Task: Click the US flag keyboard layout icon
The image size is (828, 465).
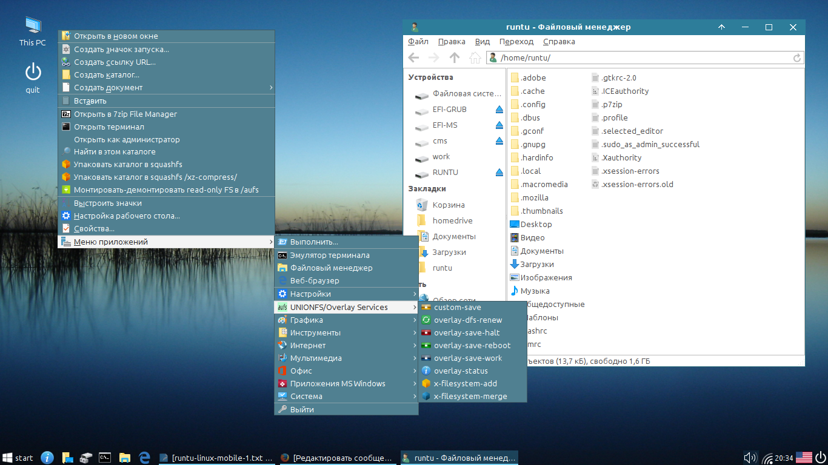Action: [804, 457]
